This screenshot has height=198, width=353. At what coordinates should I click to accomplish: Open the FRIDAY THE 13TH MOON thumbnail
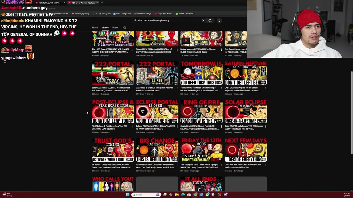[x=201, y=150]
